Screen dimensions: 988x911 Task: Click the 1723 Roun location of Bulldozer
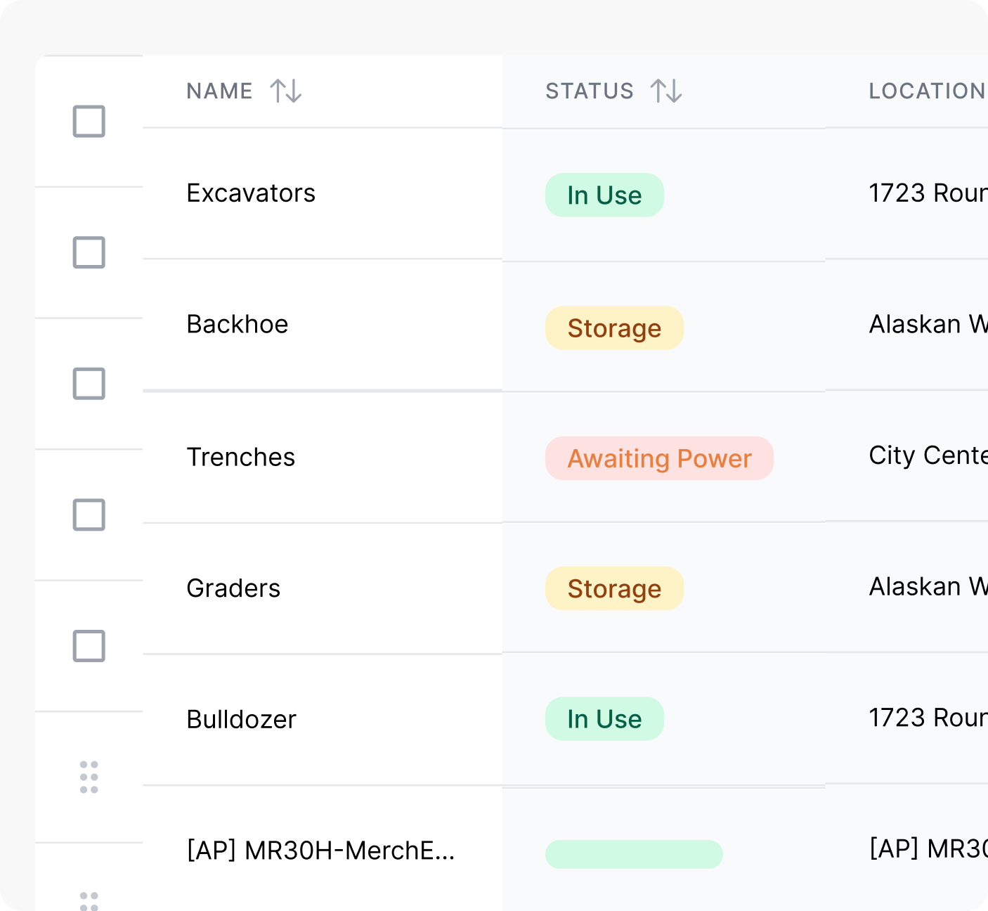pyautogui.click(x=928, y=717)
